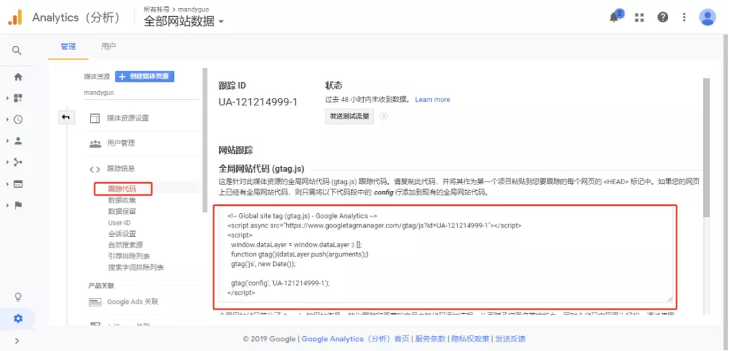Click the Google Ads 关联 icon
Image resolution: width=729 pixels, height=351 pixels.
point(95,302)
